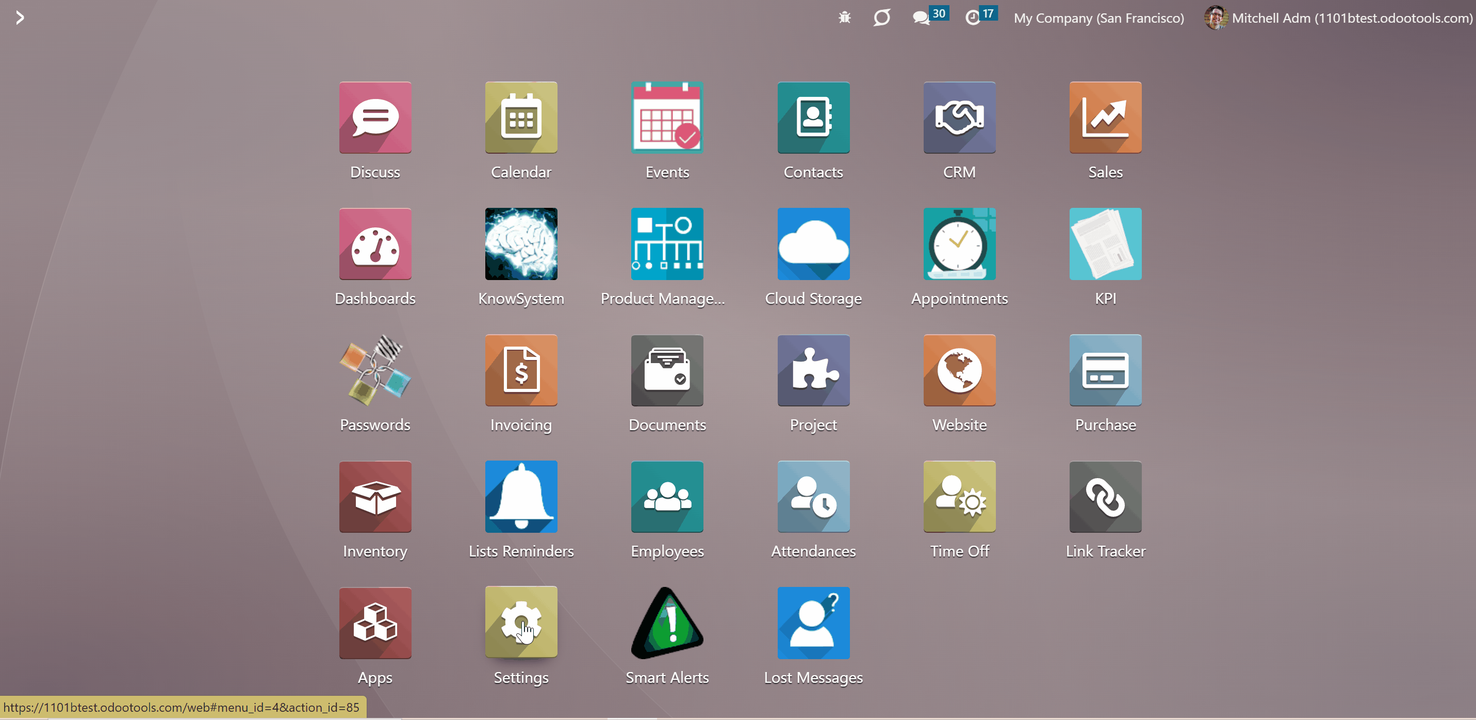Open the Documents app
Screen dimensions: 1476x720
[x=667, y=370]
